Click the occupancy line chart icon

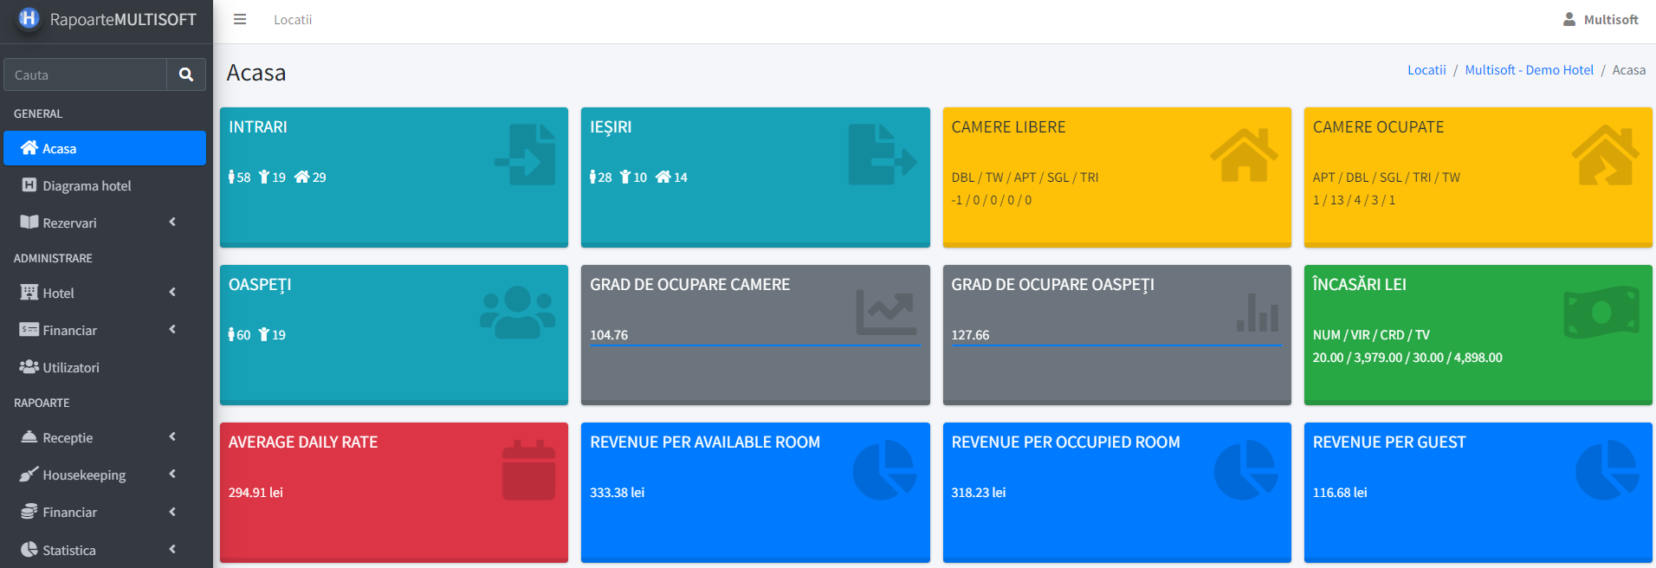885,312
